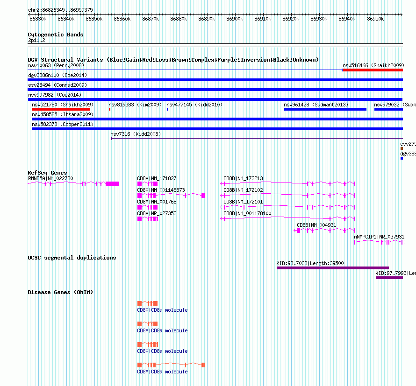
Task: Select the purple bar under %ID:98.7038
Action: pyautogui.click(x=333, y=268)
